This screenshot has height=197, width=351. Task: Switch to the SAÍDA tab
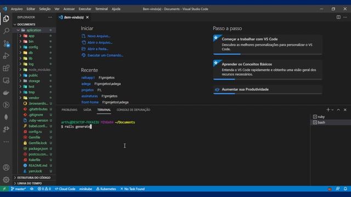(87, 110)
